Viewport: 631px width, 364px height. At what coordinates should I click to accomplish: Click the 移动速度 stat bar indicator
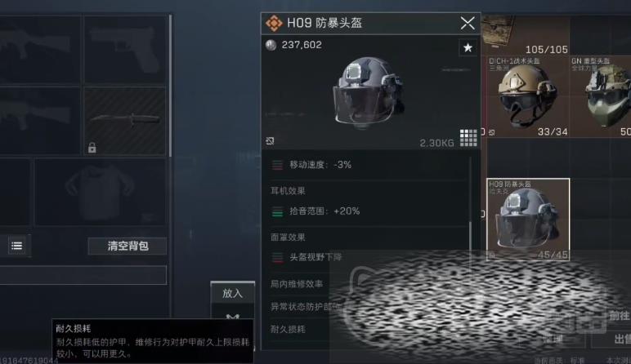click(x=277, y=165)
